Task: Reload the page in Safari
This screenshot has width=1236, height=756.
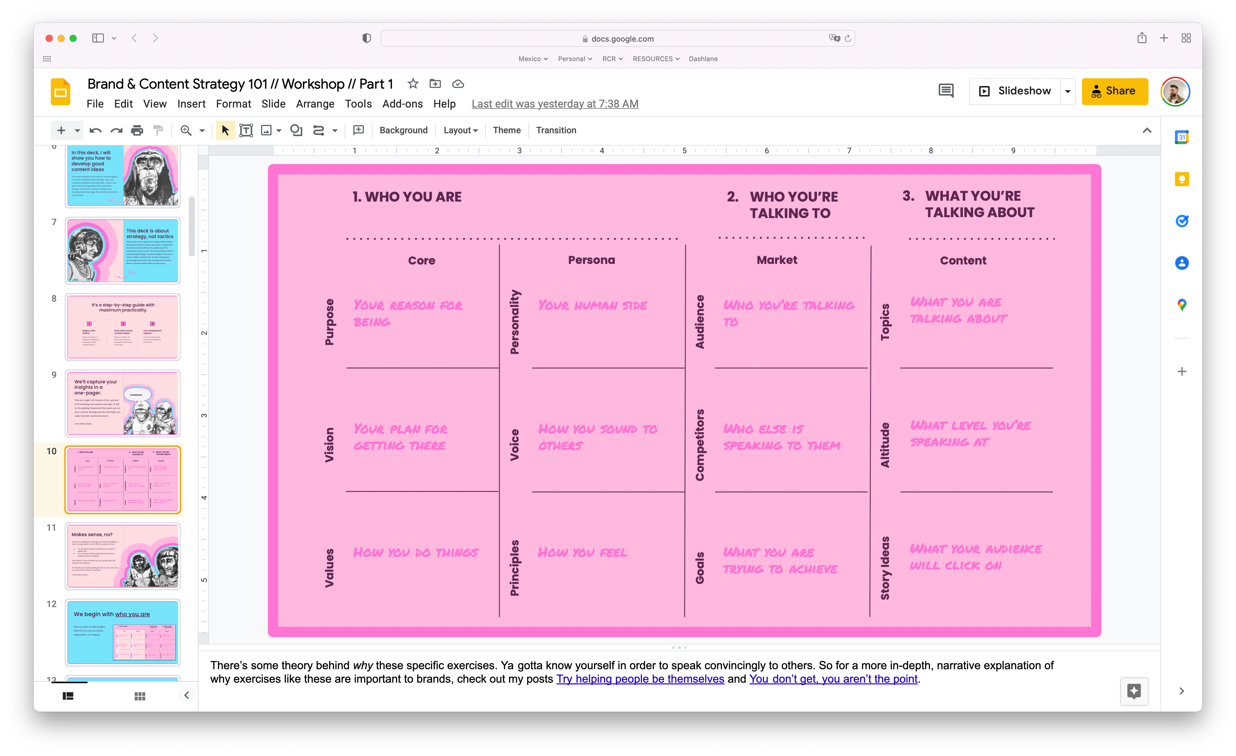Action: point(848,39)
